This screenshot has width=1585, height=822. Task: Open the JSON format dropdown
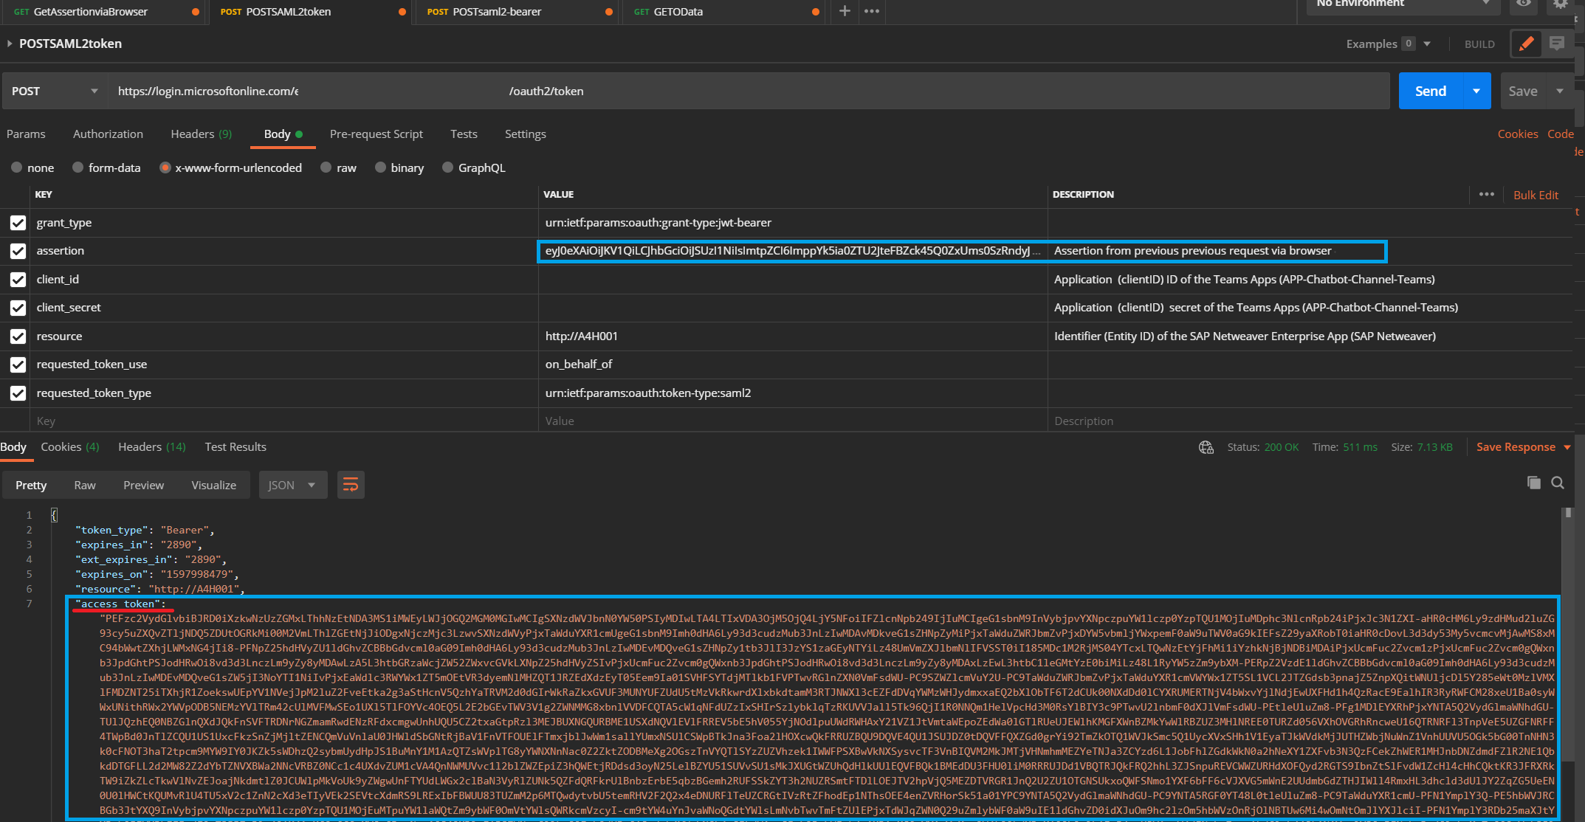(x=292, y=485)
